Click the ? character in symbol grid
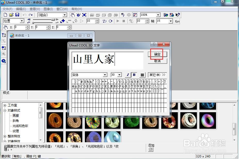Viewport: 239px width, 159px height. point(165,82)
